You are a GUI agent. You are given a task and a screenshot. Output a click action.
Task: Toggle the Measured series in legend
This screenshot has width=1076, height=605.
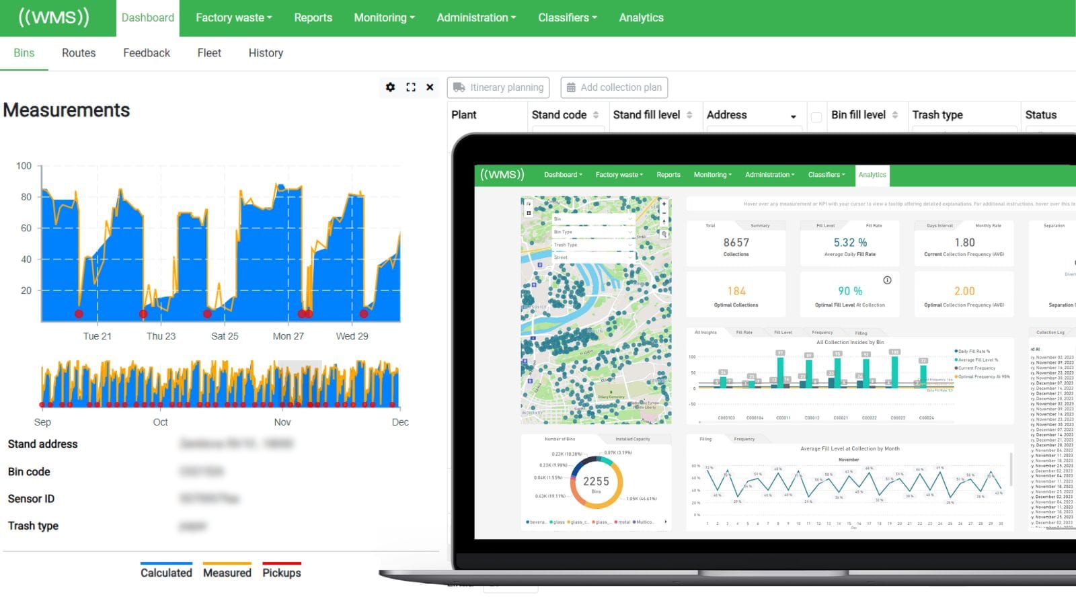[x=227, y=572]
